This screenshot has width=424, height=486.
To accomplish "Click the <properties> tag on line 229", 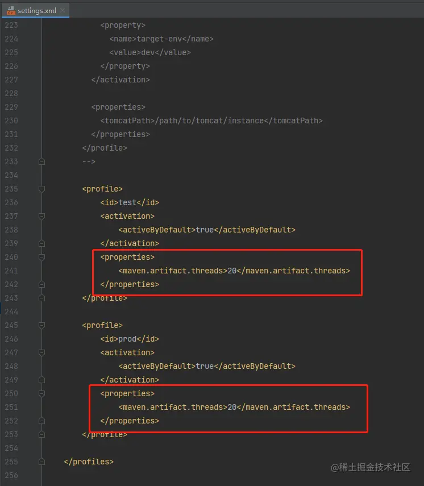I will pyautogui.click(x=118, y=107).
